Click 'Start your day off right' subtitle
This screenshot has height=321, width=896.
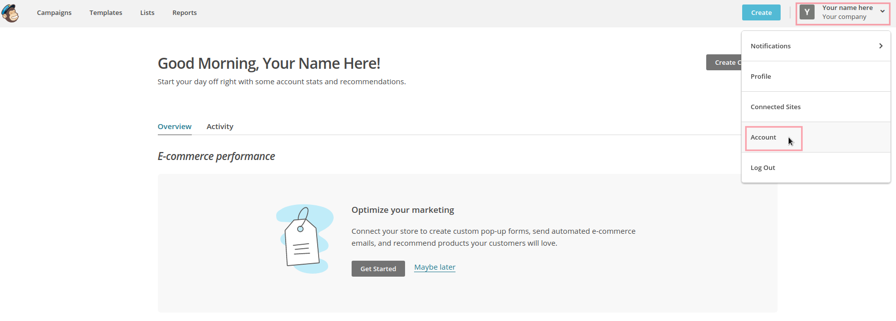(x=282, y=82)
